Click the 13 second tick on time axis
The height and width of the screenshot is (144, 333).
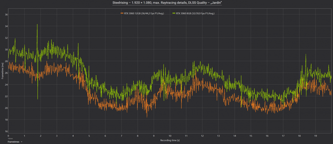[219, 135]
